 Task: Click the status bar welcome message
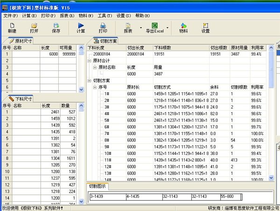pos(33,208)
